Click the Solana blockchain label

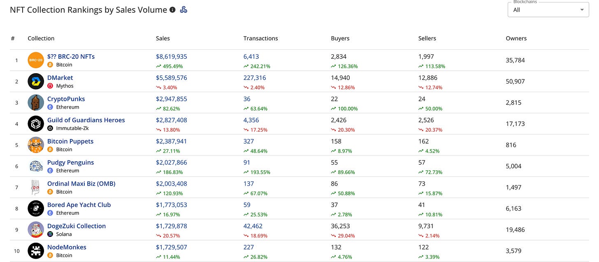(64, 234)
